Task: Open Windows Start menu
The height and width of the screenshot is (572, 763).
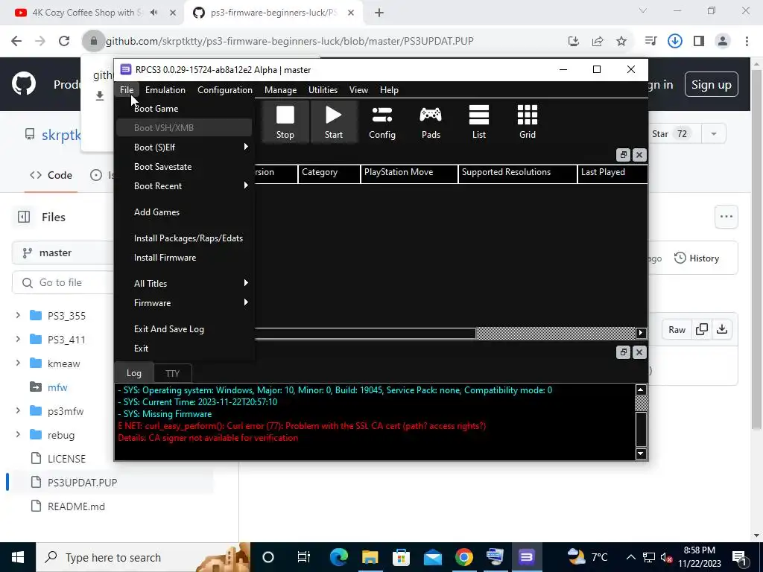Action: [x=18, y=557]
